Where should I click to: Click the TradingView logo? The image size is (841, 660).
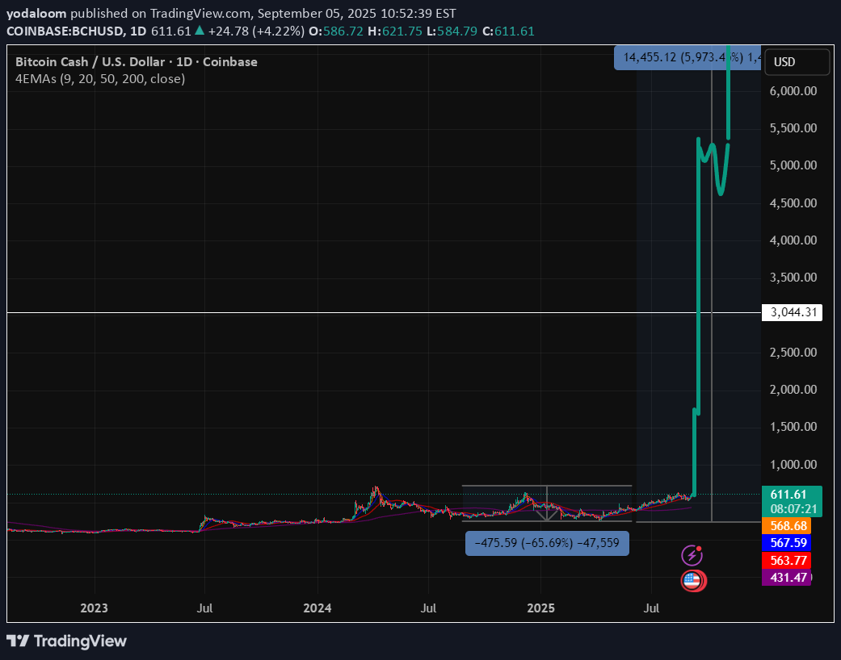point(66,641)
